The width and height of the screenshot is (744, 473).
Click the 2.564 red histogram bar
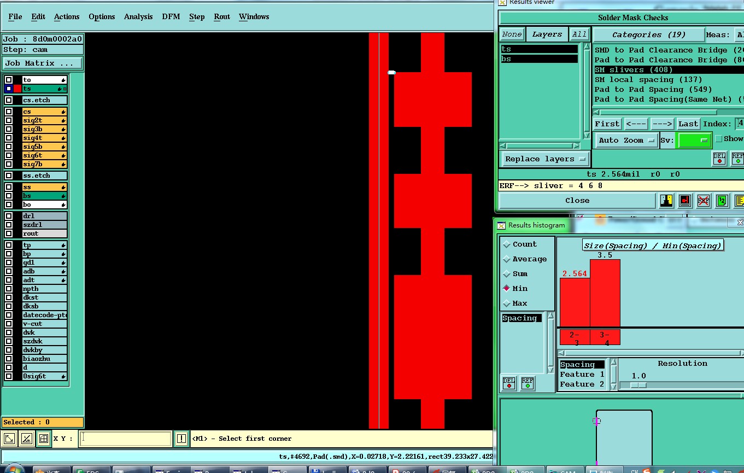(575, 302)
